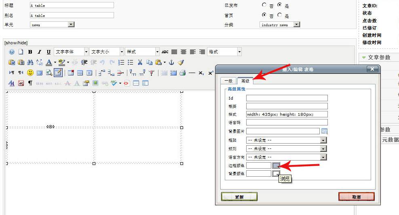Click the red HTML source code icon
399x215 pixels.
(127, 83)
